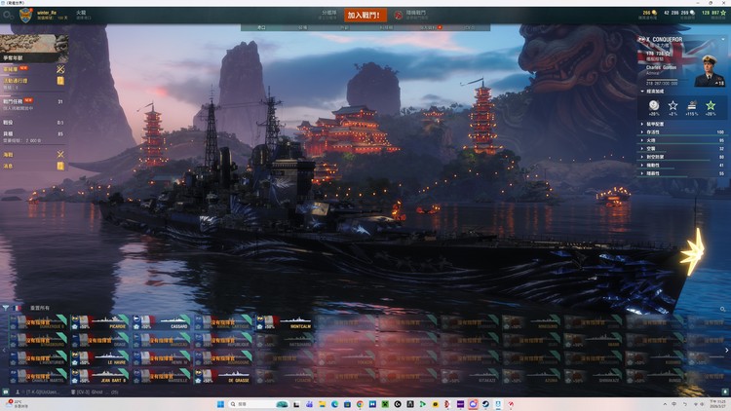Open the clan emblem badge
731x411 pixels.
point(21,15)
